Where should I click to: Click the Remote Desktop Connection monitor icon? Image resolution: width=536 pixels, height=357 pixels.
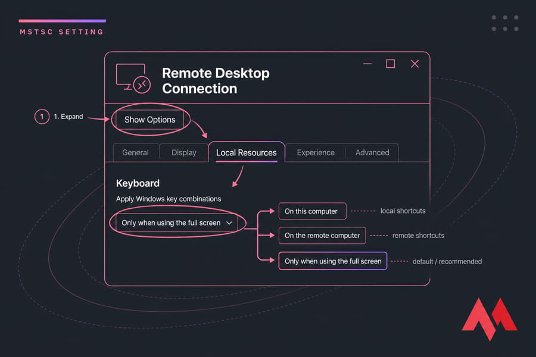133,78
